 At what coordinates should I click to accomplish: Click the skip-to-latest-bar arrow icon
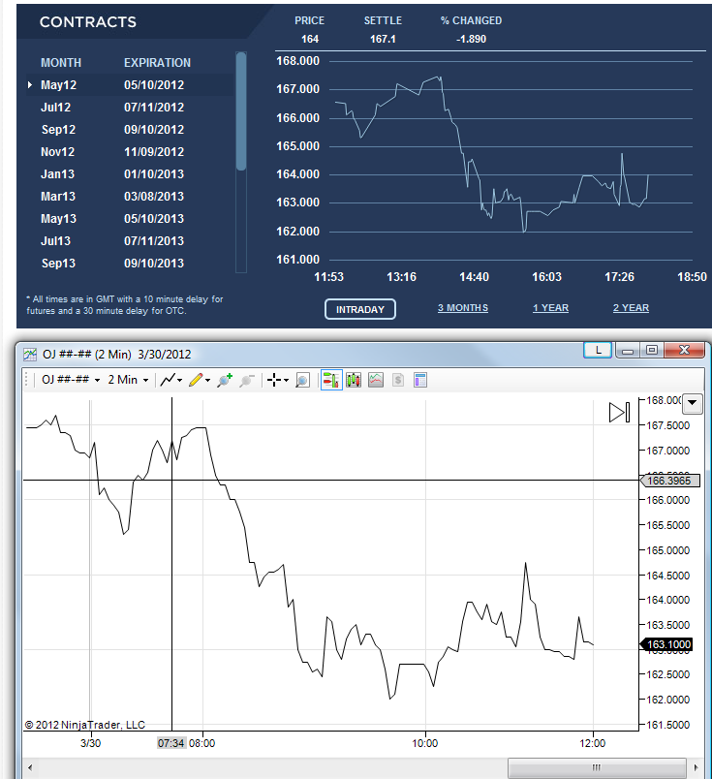pos(620,412)
